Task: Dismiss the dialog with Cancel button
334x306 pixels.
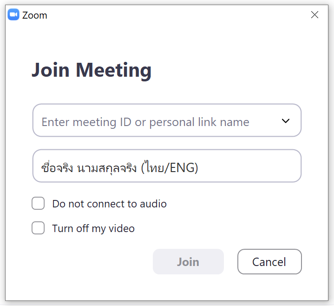Action: (269, 262)
